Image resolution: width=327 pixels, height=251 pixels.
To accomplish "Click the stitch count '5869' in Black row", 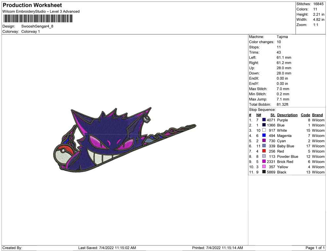I will [x=271, y=172].
